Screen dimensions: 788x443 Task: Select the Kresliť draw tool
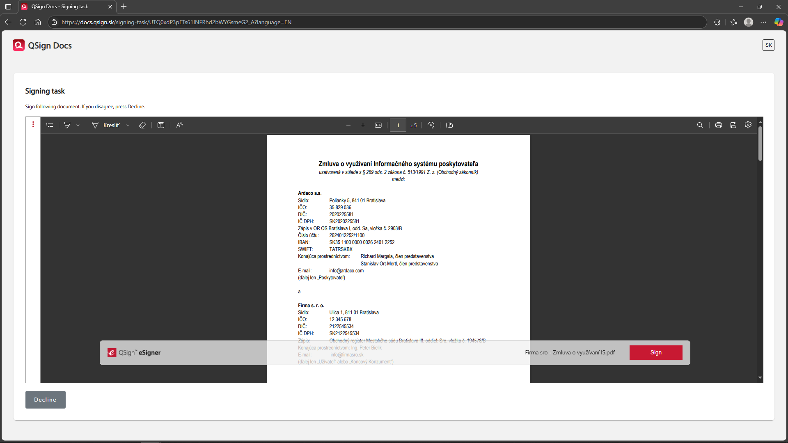105,125
